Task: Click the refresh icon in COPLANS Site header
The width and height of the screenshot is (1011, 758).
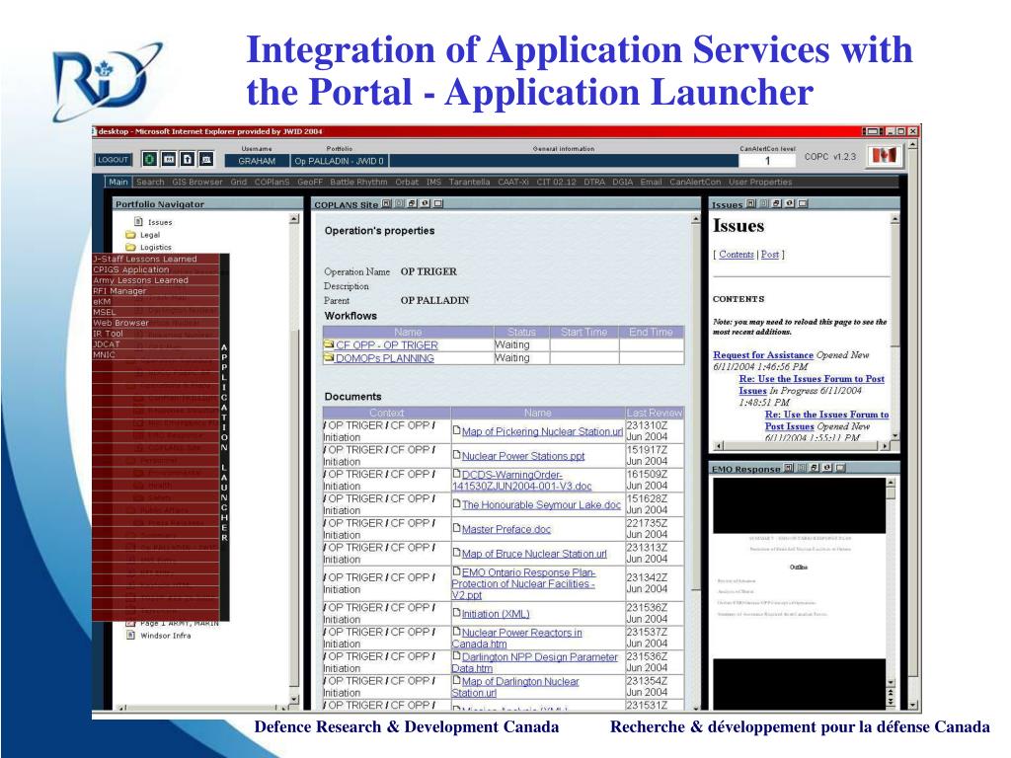Action: (x=425, y=203)
